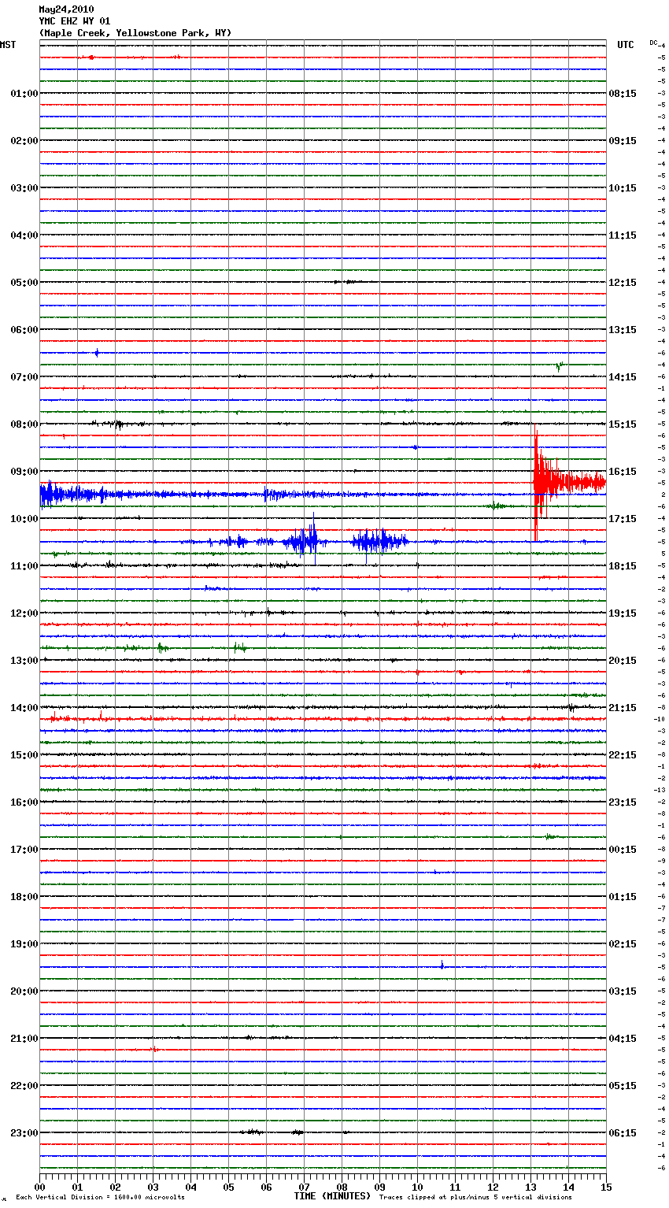Select the 02:00 MST time label
The image size is (669, 1208).
pos(24,141)
